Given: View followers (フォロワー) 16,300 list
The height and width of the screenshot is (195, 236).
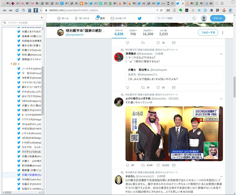Looking at the screenshot, I should pyautogui.click(x=148, y=32).
